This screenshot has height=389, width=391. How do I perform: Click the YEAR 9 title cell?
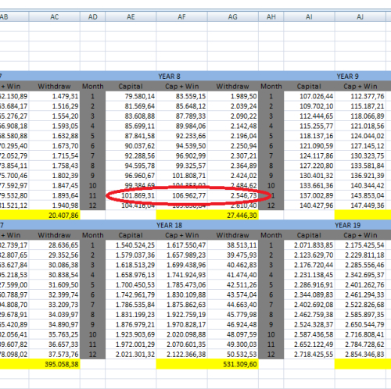(x=348, y=77)
